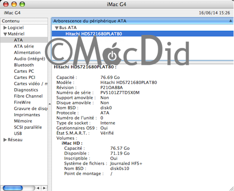Open the Bluetooth hardware section

(24, 65)
